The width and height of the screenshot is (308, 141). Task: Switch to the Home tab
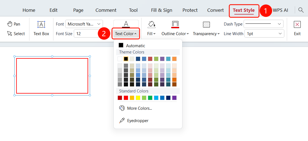pyautogui.click(x=29, y=10)
